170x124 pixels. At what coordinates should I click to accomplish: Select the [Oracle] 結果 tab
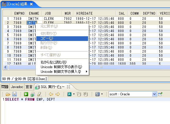17,4
